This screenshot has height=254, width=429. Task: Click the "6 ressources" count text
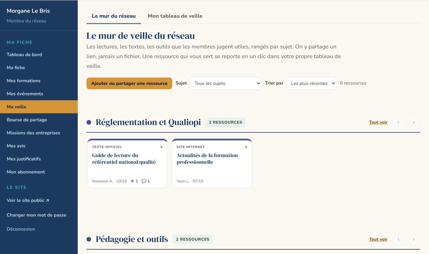click(x=353, y=83)
